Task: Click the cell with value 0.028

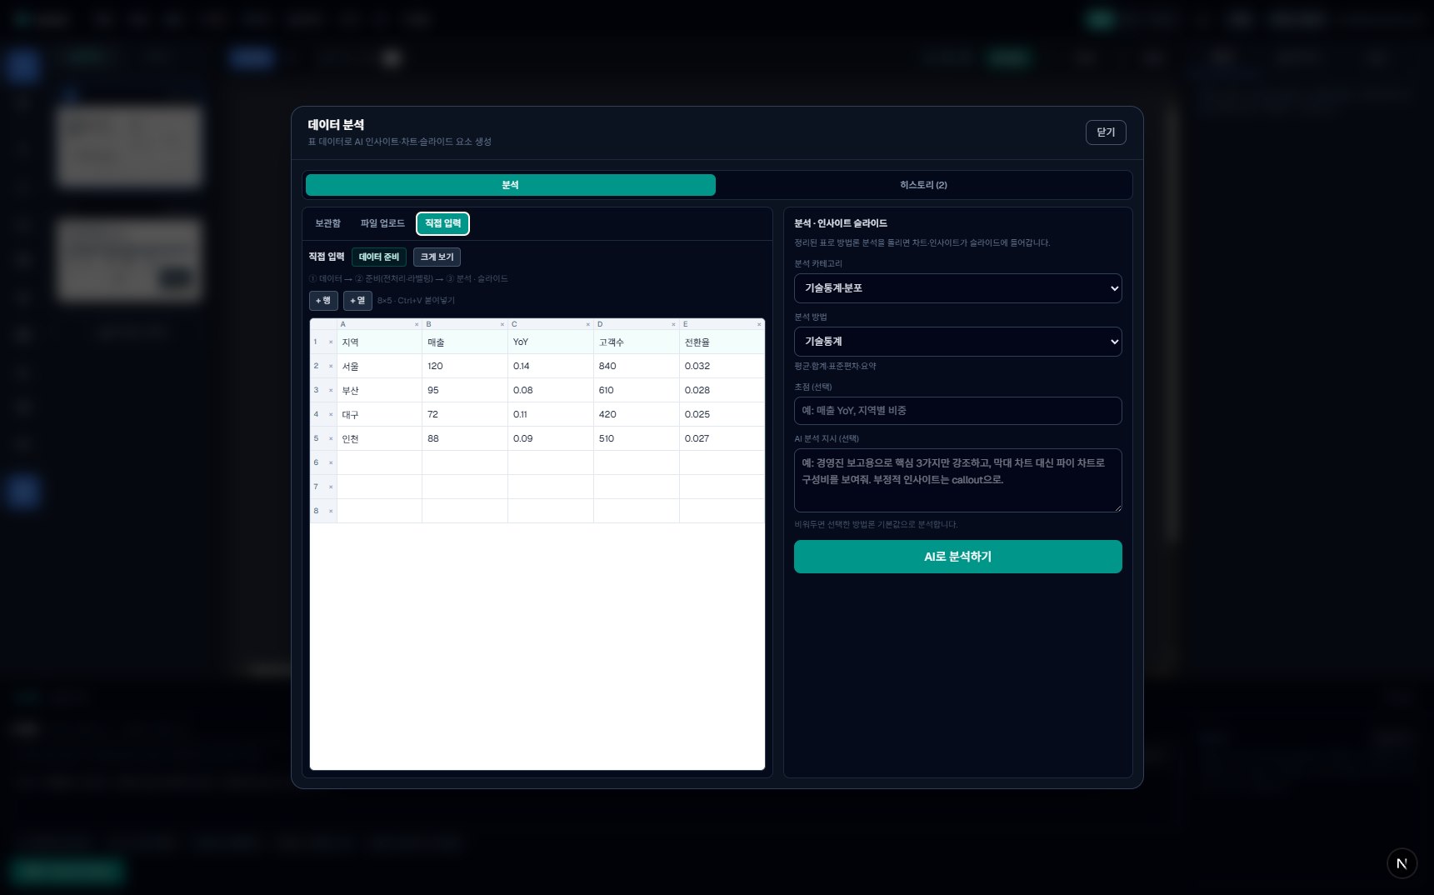Action: pos(722,391)
